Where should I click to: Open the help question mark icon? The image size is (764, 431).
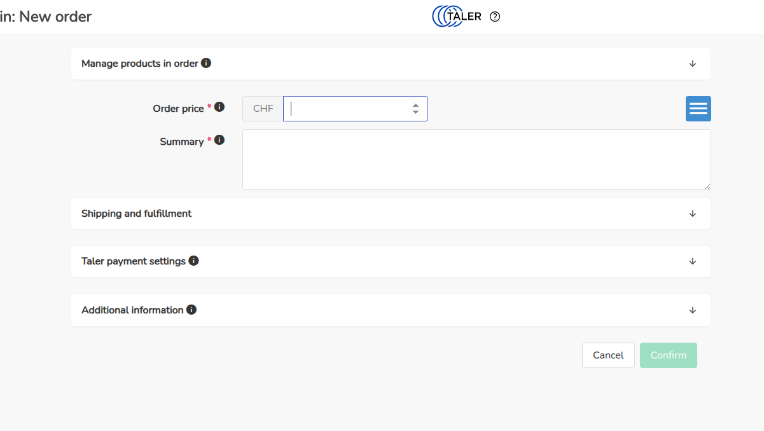point(495,17)
